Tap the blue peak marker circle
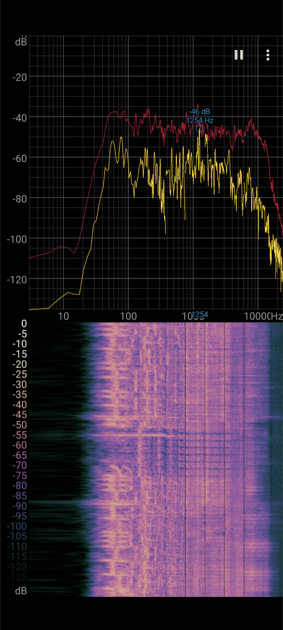 click(200, 129)
